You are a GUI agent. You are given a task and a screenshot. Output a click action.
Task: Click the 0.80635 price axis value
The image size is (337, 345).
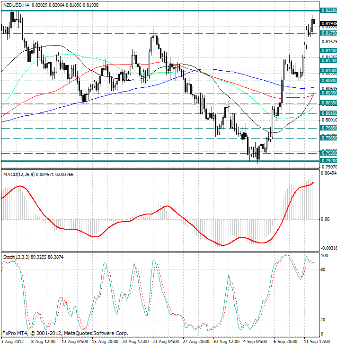[329, 88]
